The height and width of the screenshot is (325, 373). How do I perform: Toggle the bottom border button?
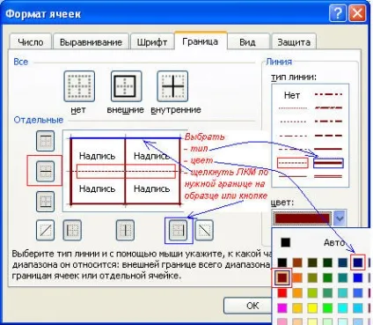click(45, 202)
